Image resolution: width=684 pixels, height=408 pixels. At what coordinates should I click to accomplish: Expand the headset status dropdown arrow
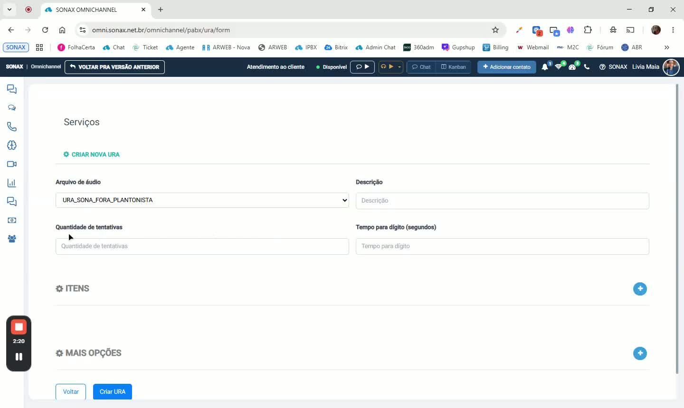399,67
